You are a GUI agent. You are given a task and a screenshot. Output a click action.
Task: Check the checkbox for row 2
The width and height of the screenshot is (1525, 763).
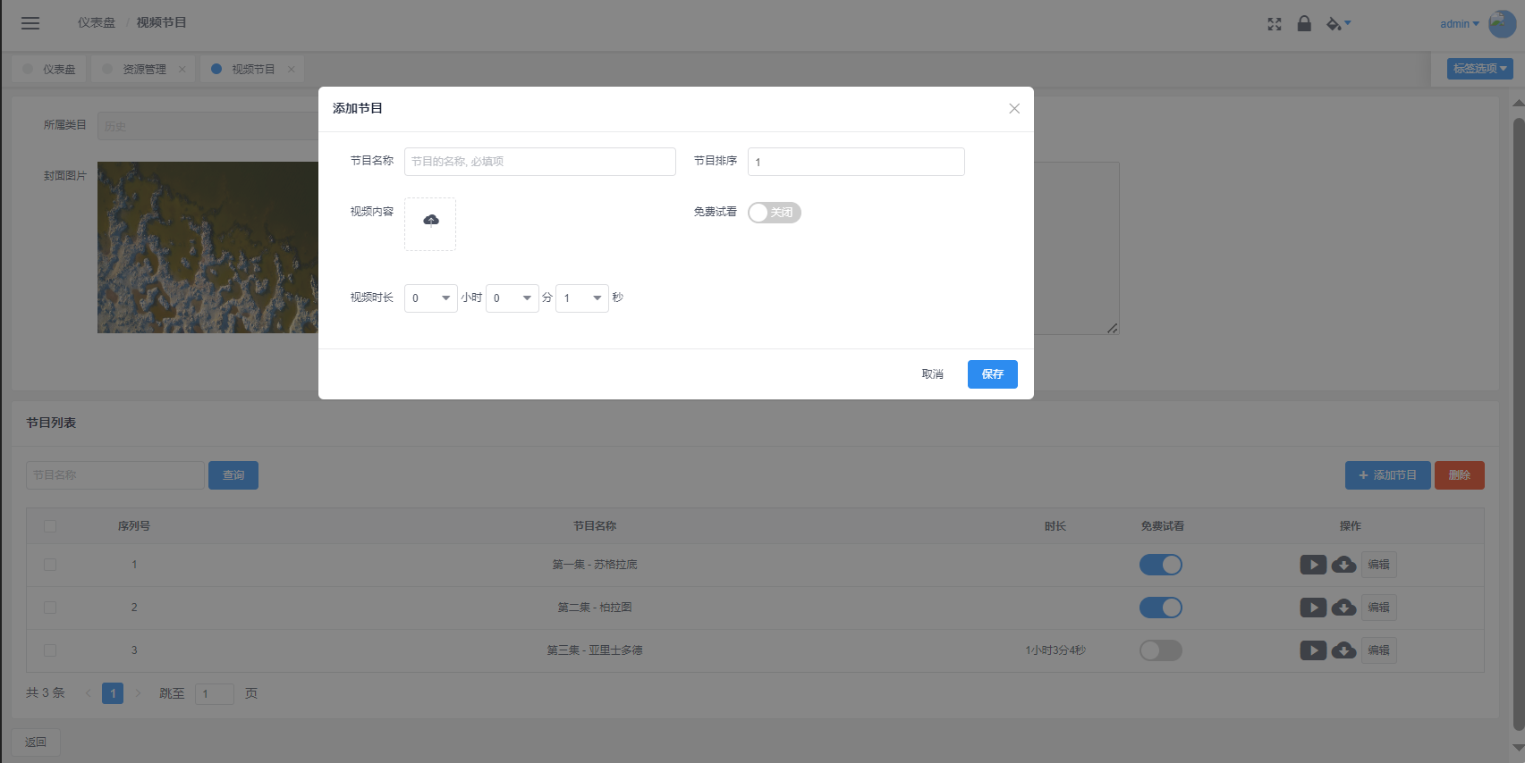(50, 608)
